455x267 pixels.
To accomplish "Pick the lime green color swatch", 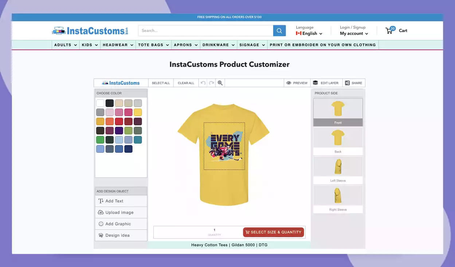I will [x=128, y=130].
